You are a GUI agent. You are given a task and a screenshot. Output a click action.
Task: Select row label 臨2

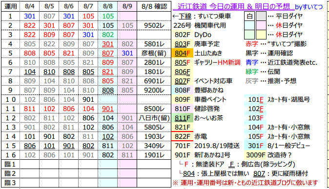pyautogui.click(x=10, y=173)
